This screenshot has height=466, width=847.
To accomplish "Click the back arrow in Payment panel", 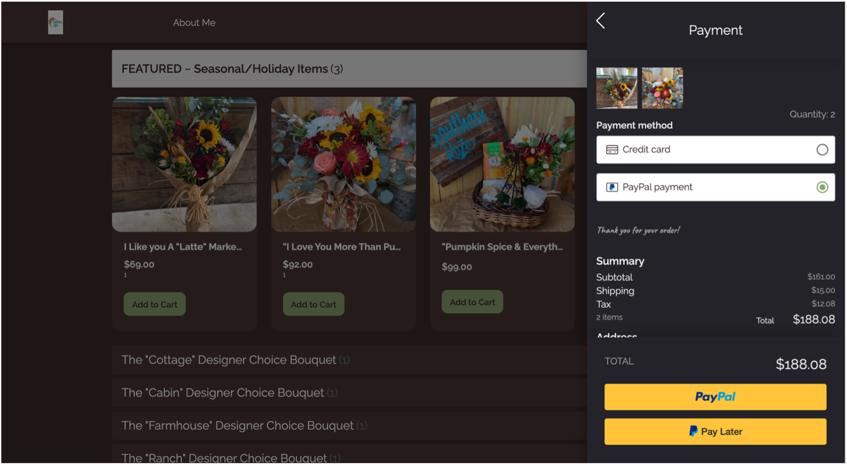I will click(x=600, y=21).
